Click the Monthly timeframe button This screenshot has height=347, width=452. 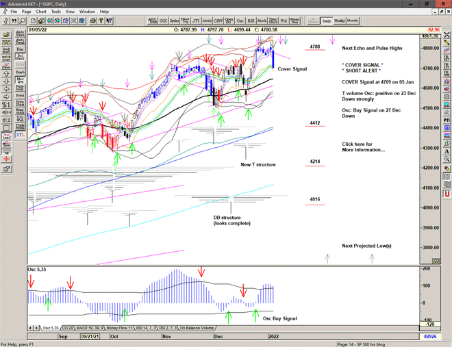[353, 21]
